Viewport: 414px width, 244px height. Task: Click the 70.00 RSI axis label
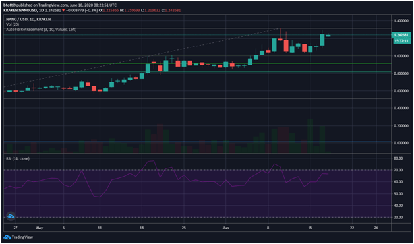pos(398,170)
